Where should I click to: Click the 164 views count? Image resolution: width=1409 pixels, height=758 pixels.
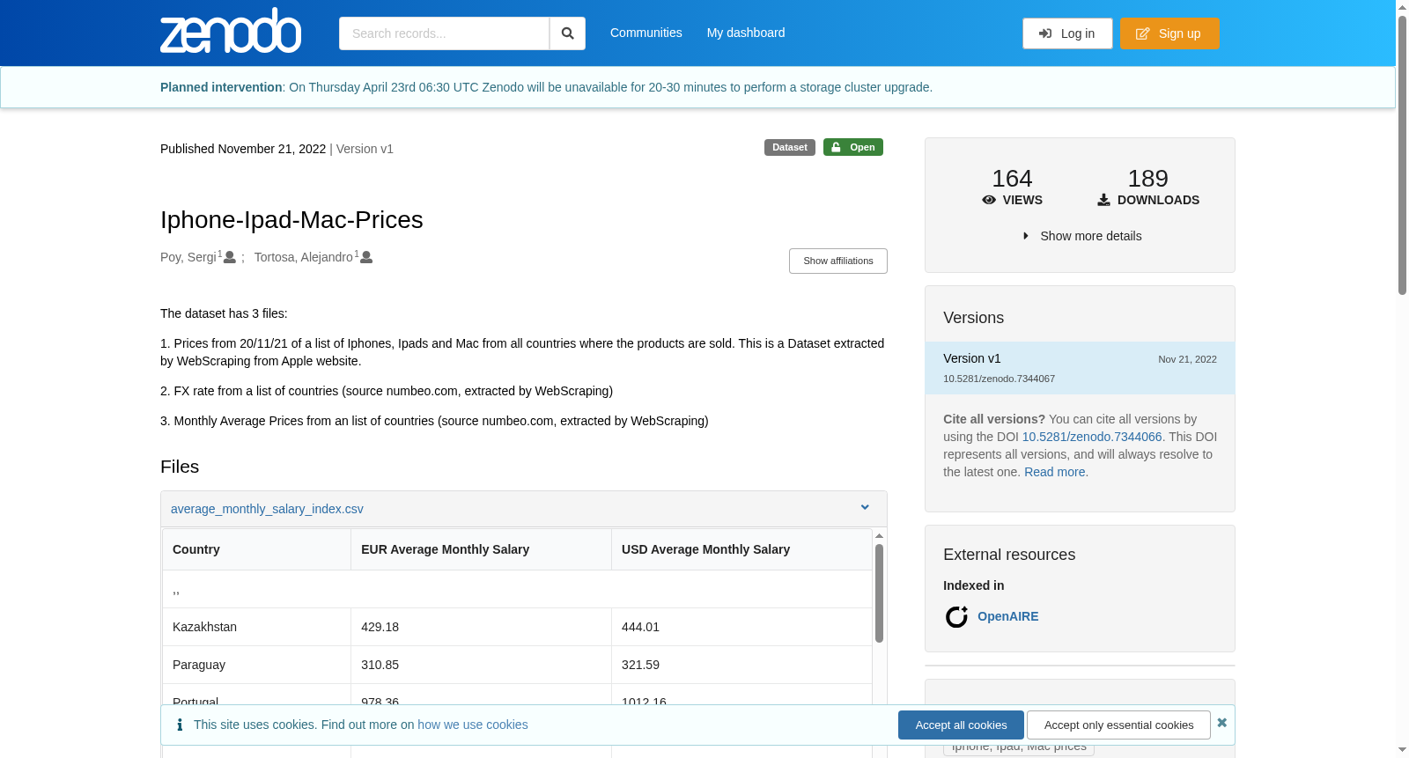point(1012,179)
